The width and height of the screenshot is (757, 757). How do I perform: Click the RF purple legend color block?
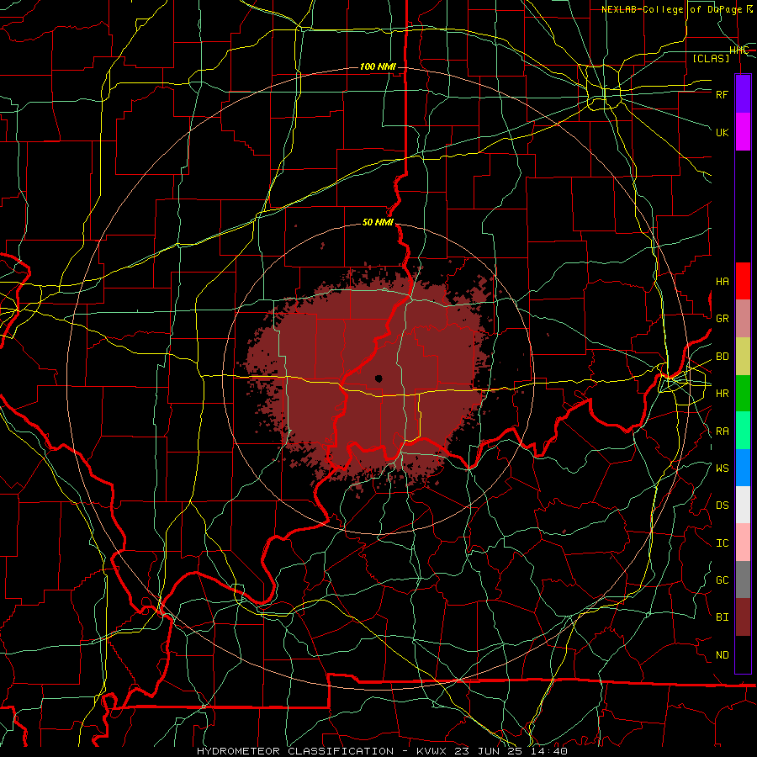pos(743,93)
